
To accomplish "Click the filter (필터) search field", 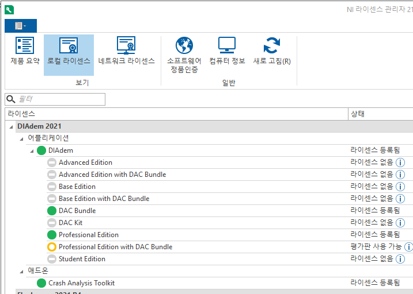I will 55,99.
